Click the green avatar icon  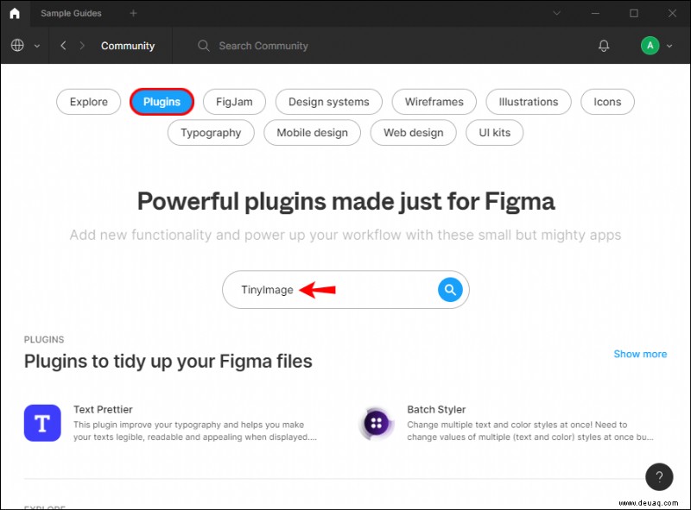click(x=650, y=45)
